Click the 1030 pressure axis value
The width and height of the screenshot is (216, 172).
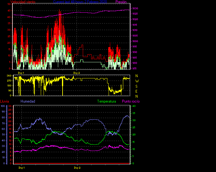(135, 8)
